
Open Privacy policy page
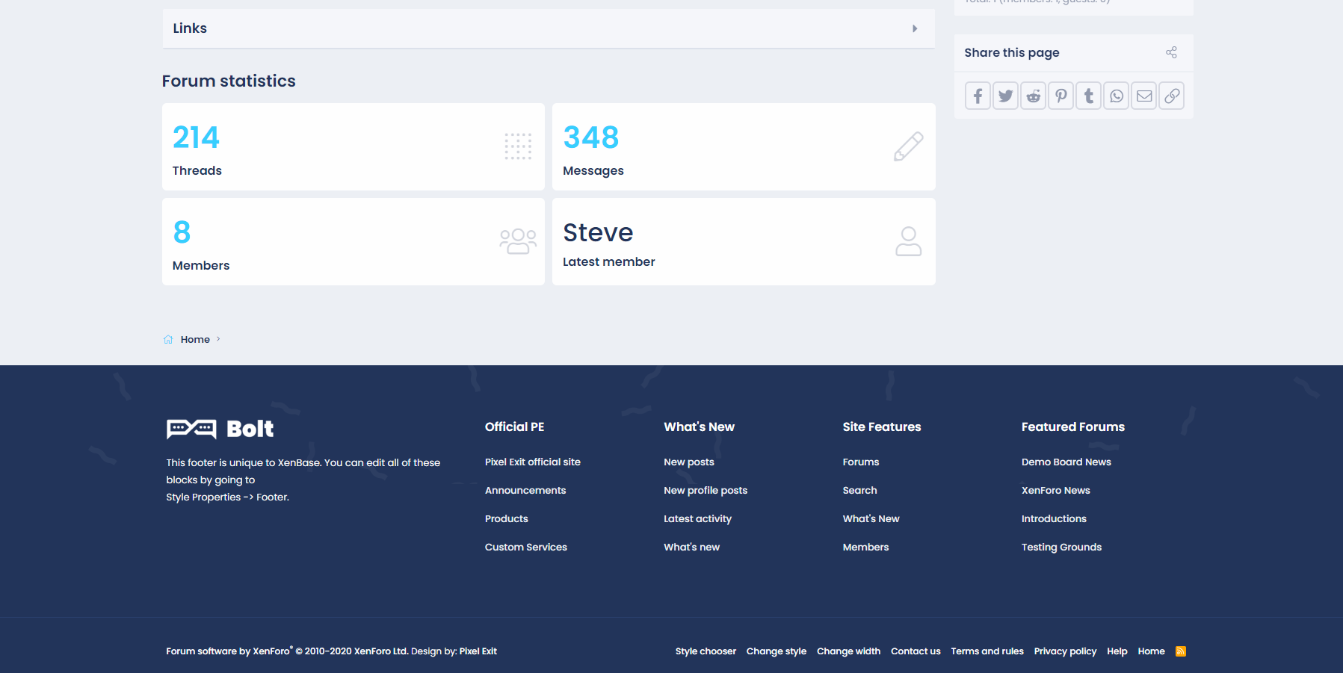pos(1065,651)
